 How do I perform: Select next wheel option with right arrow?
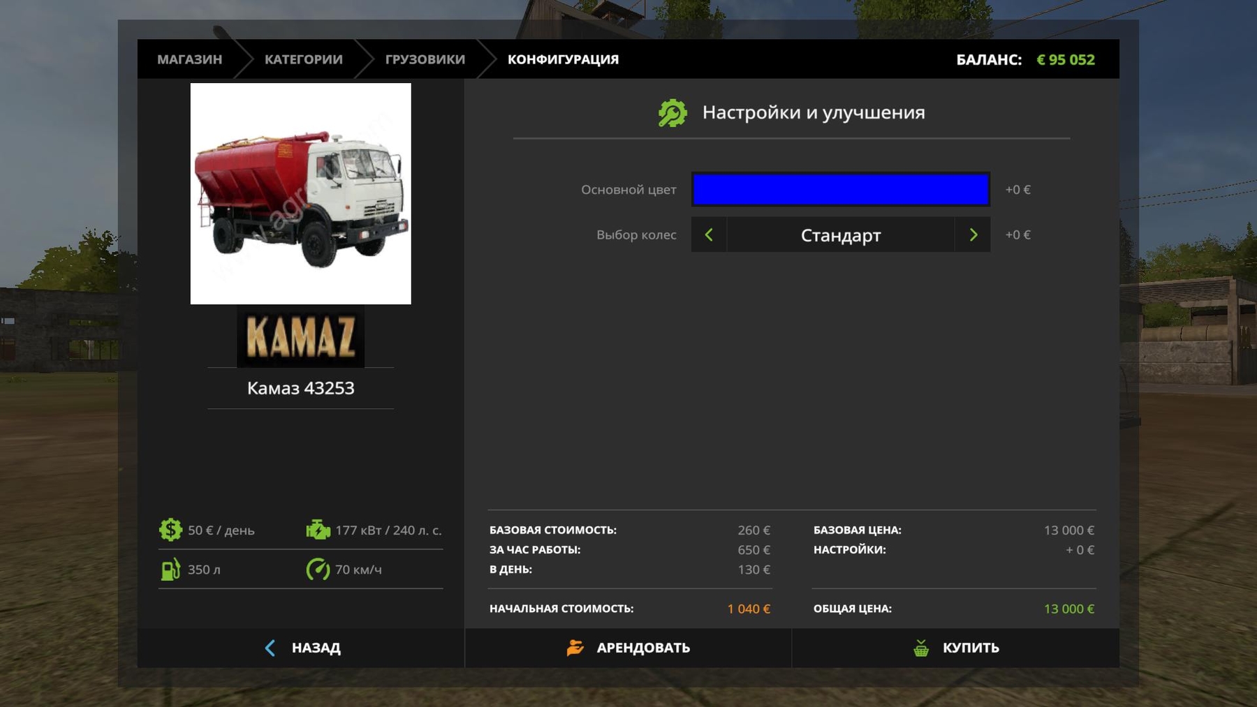973,235
